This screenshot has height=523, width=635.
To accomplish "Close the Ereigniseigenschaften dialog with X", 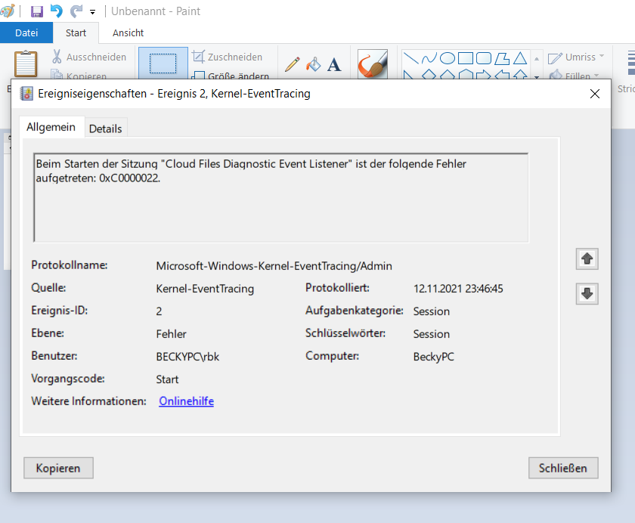I will point(594,94).
